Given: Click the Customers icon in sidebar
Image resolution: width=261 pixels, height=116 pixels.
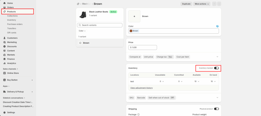Looking at the screenshot, I should pyautogui.click(x=4, y=38).
